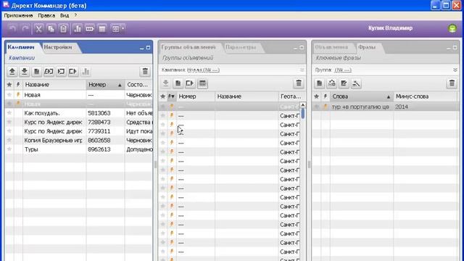464x261 pixels.
Task: Download campaigns from server in Кампании panel
Action: click(x=24, y=72)
